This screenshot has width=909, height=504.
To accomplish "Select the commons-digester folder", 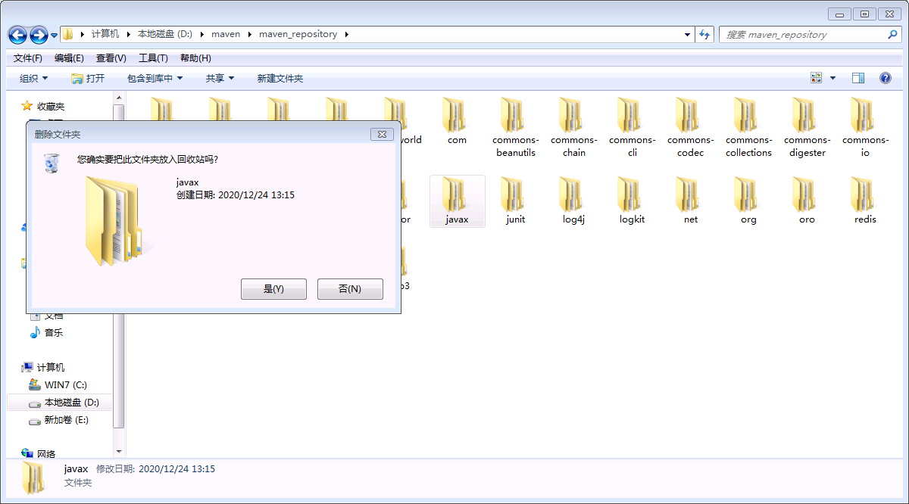I will [x=807, y=127].
